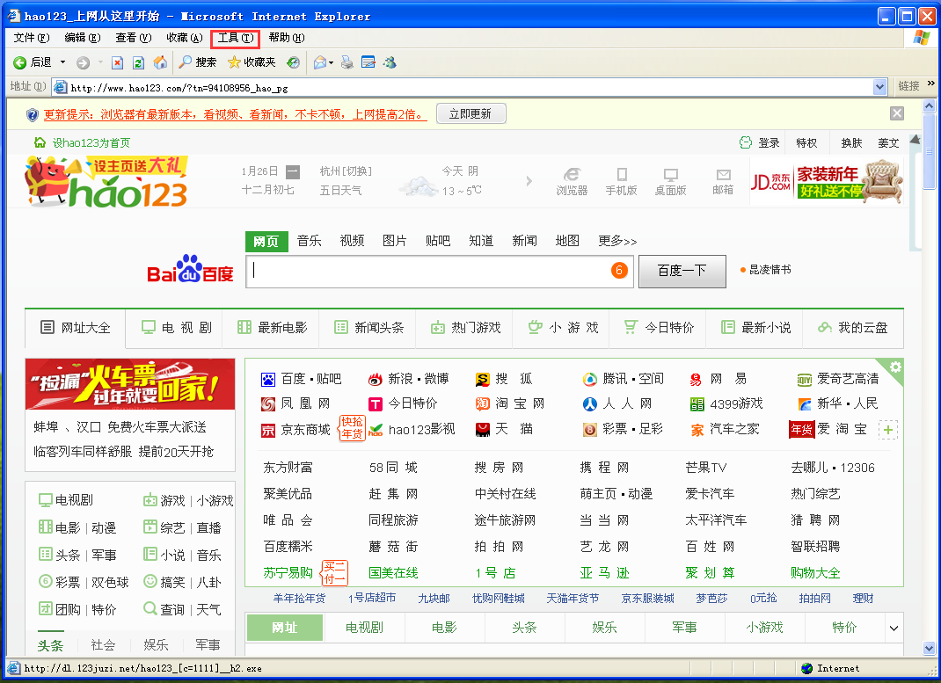Click the weather cloud icon
The width and height of the screenshot is (941, 683).
(x=419, y=185)
